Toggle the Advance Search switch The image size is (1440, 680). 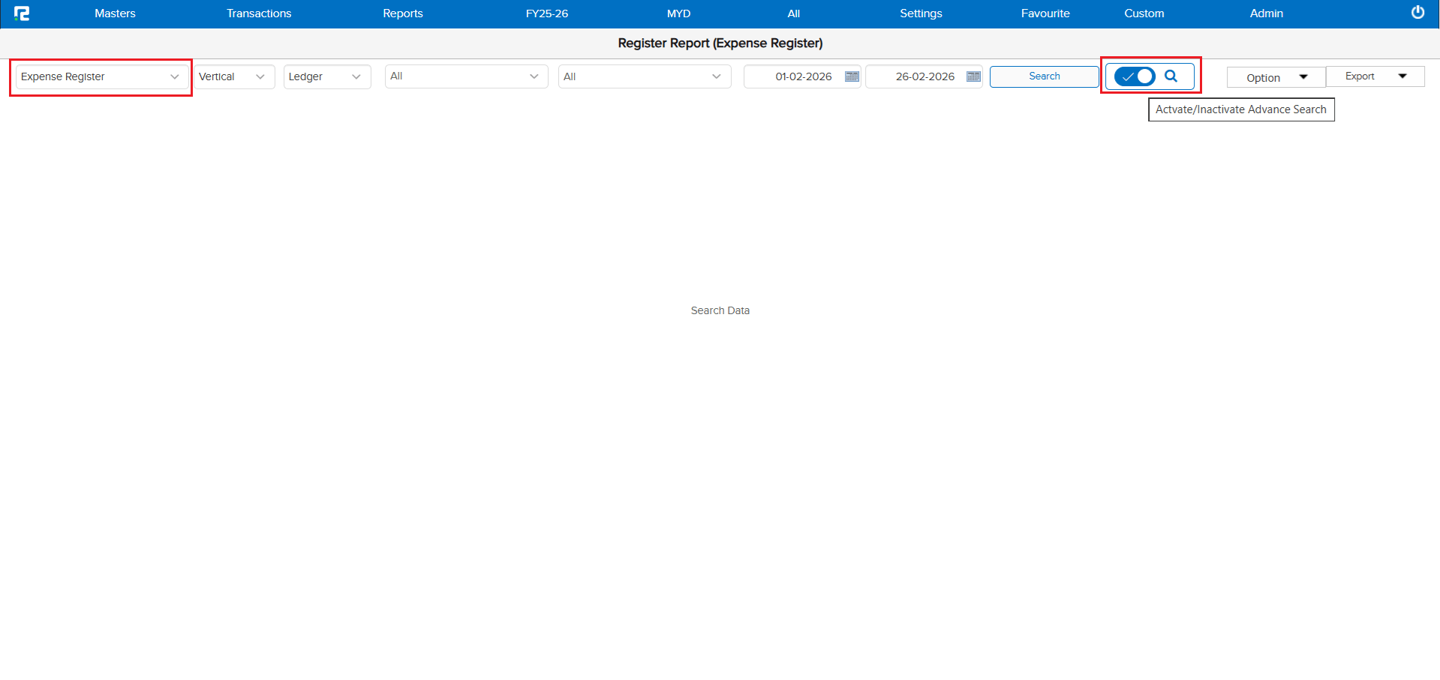[x=1135, y=76]
